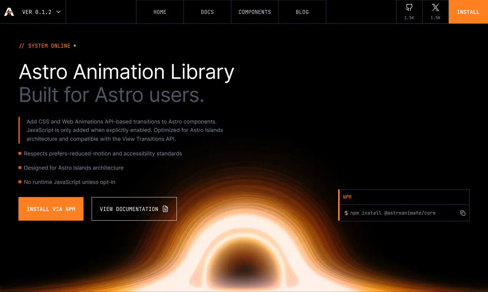Open the BLOG nav item
The height and width of the screenshot is (292, 488).
click(302, 12)
